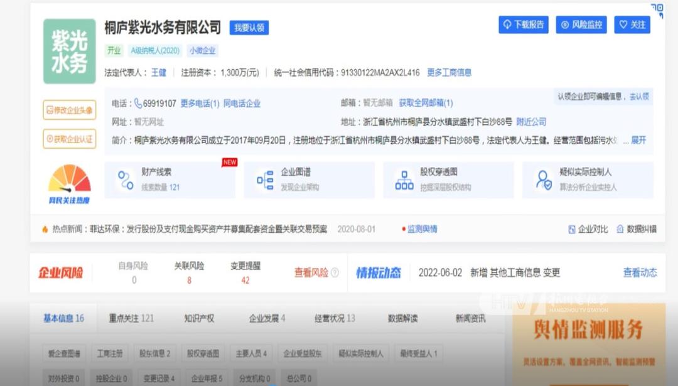Click the 我要认领 button
The image size is (678, 386).
point(249,28)
